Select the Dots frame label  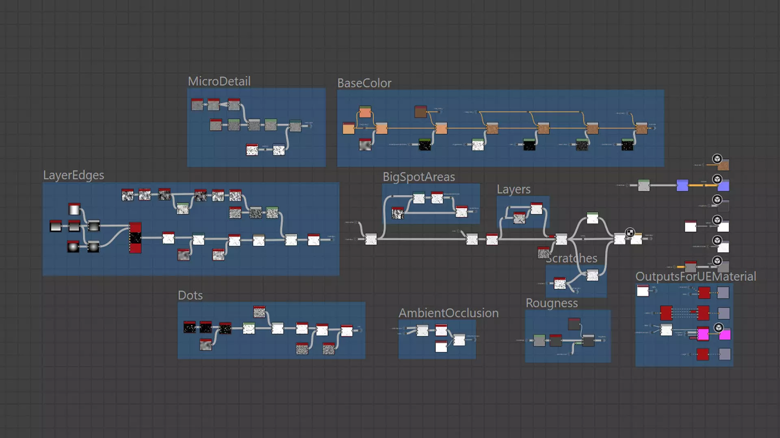(x=190, y=295)
